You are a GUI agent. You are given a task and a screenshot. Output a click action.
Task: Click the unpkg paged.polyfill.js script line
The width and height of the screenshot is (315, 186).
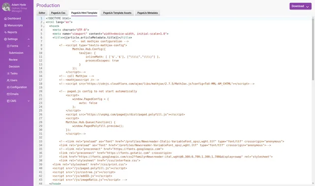tap(125, 115)
